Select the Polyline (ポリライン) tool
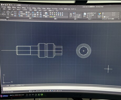The image size is (121, 100). pyautogui.click(x=4, y=13)
